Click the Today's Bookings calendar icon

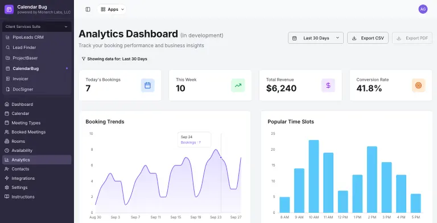pos(148,85)
